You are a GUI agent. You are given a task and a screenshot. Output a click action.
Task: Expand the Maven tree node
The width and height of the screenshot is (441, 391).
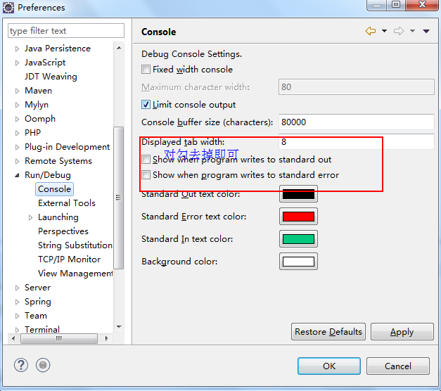coord(17,91)
